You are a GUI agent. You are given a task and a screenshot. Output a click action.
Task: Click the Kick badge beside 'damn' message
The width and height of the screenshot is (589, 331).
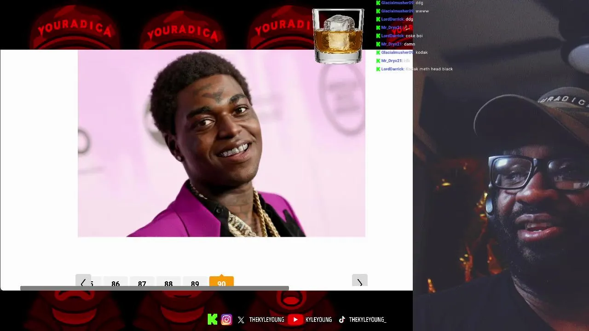point(378,44)
